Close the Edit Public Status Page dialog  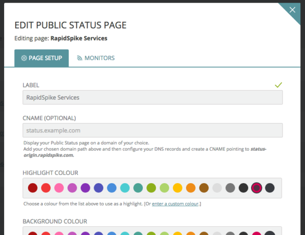[x=292, y=10]
